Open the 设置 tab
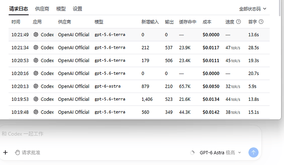The height and width of the screenshot is (165, 284). coord(77,9)
